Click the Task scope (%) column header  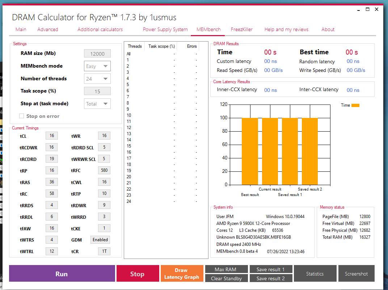click(x=161, y=46)
